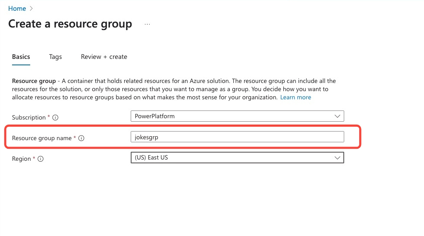Focus the jokesgrp resource group name field
Viewport: 424px width, 236px height.
tap(237, 137)
